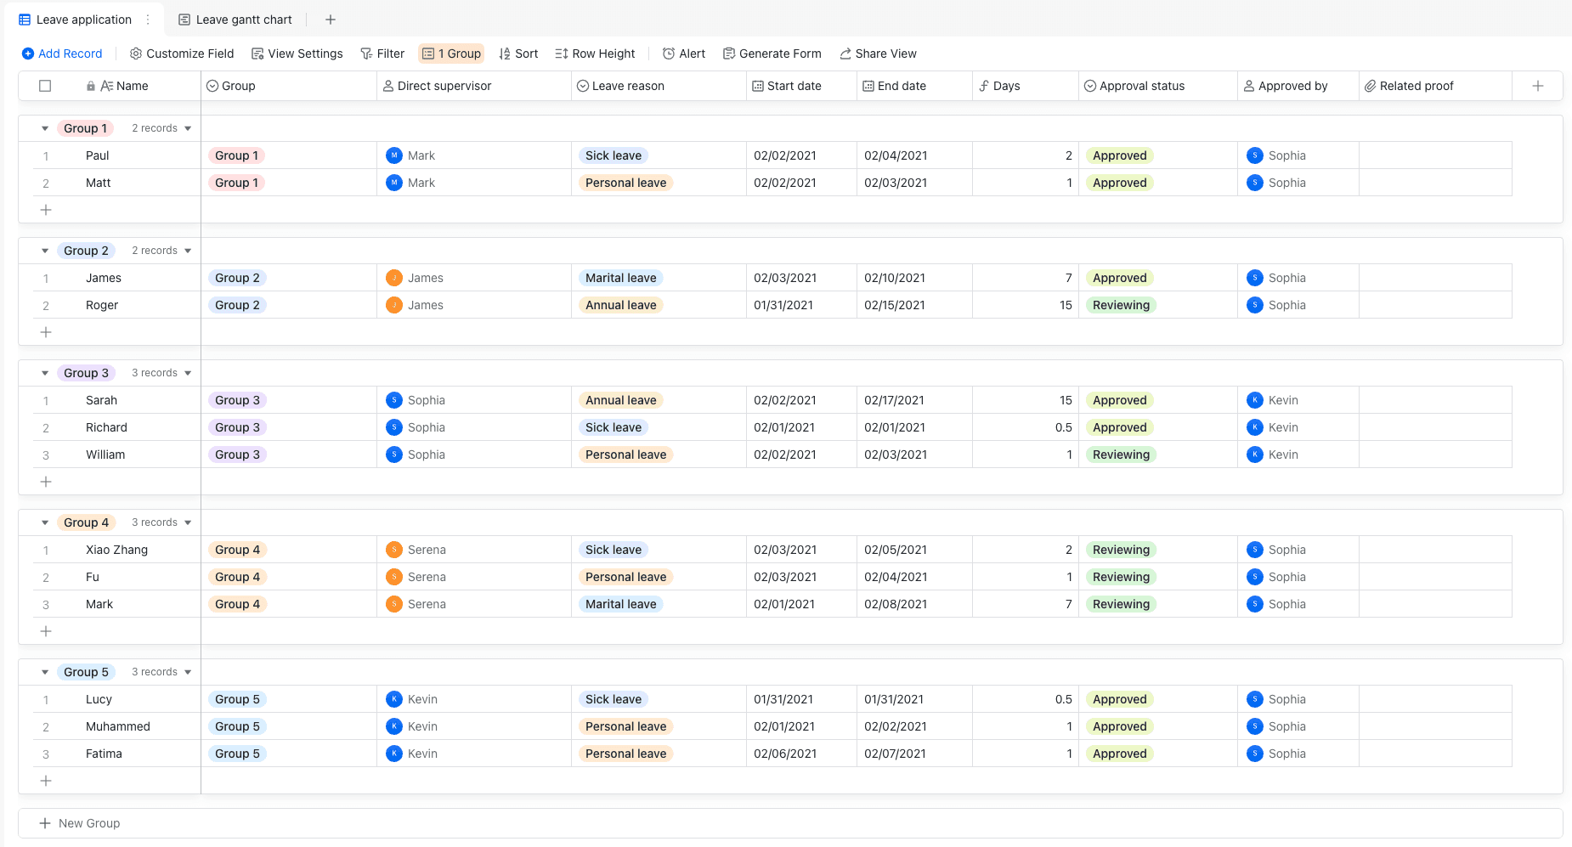Open Sort options in toolbar
The height and width of the screenshot is (847, 1572).
[518, 54]
